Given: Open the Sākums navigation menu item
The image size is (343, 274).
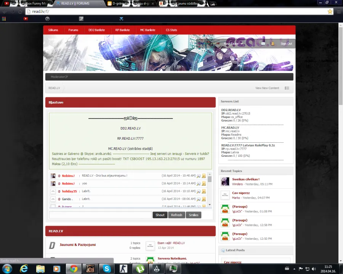Looking at the screenshot, I should [x=53, y=30].
